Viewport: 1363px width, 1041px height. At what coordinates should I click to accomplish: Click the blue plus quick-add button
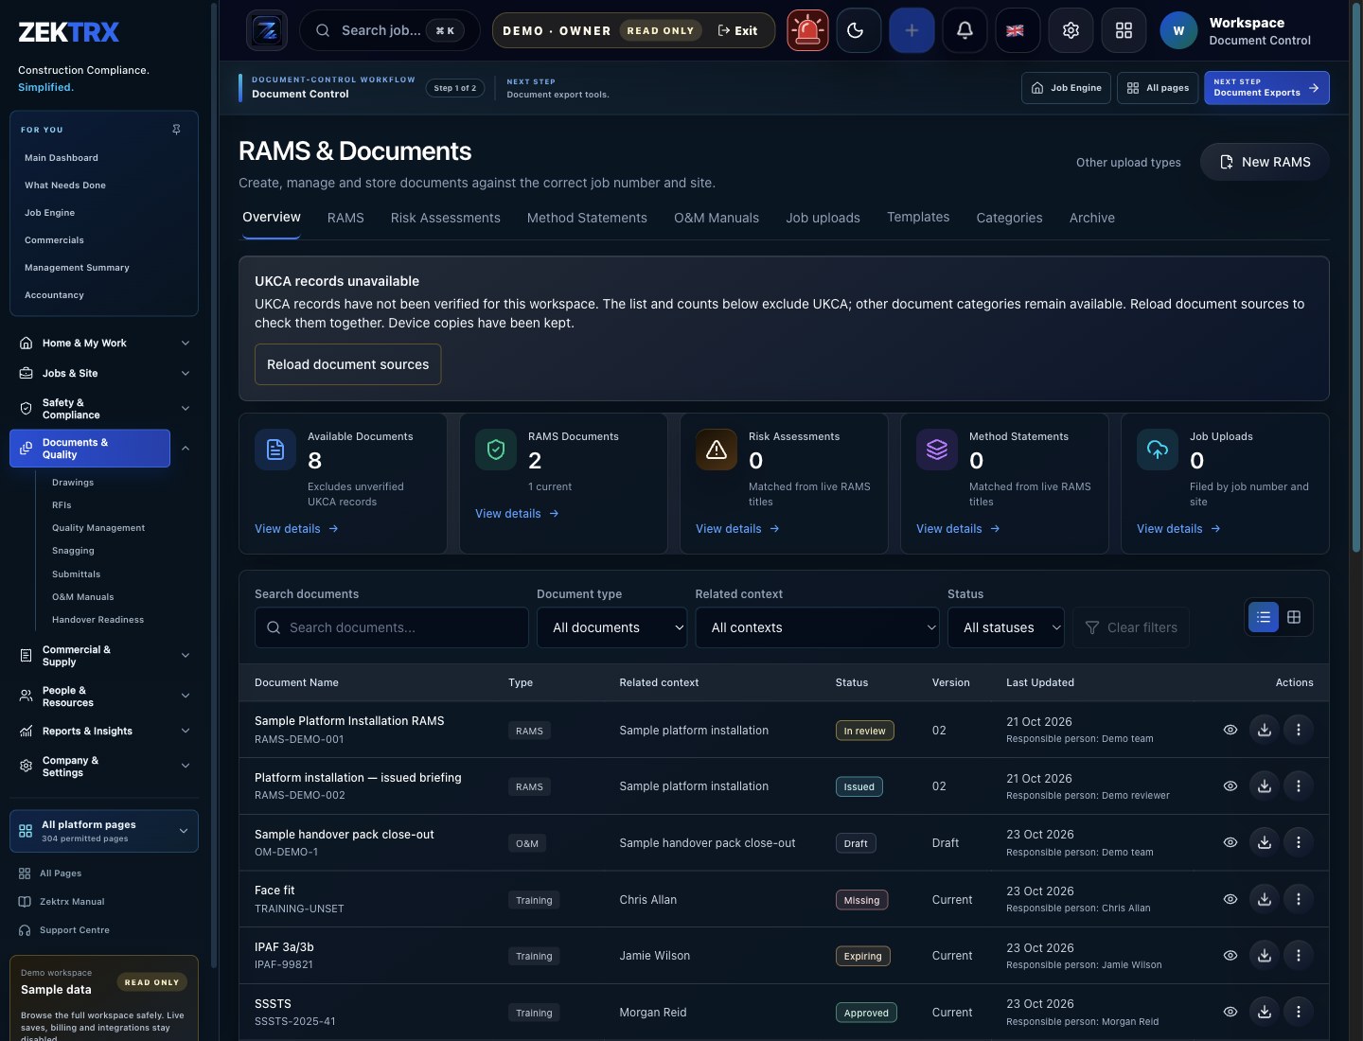coord(912,30)
